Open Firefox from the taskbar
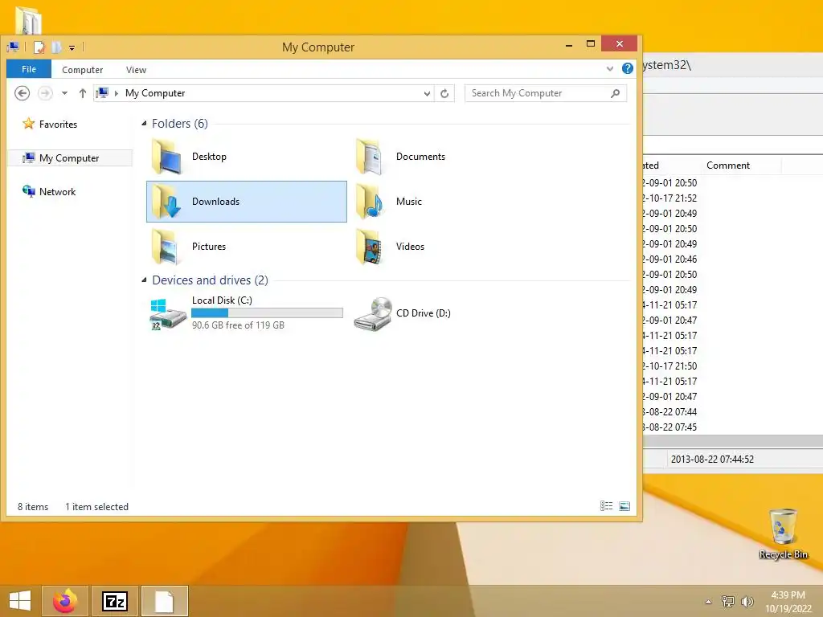The width and height of the screenshot is (823, 617). (x=66, y=601)
